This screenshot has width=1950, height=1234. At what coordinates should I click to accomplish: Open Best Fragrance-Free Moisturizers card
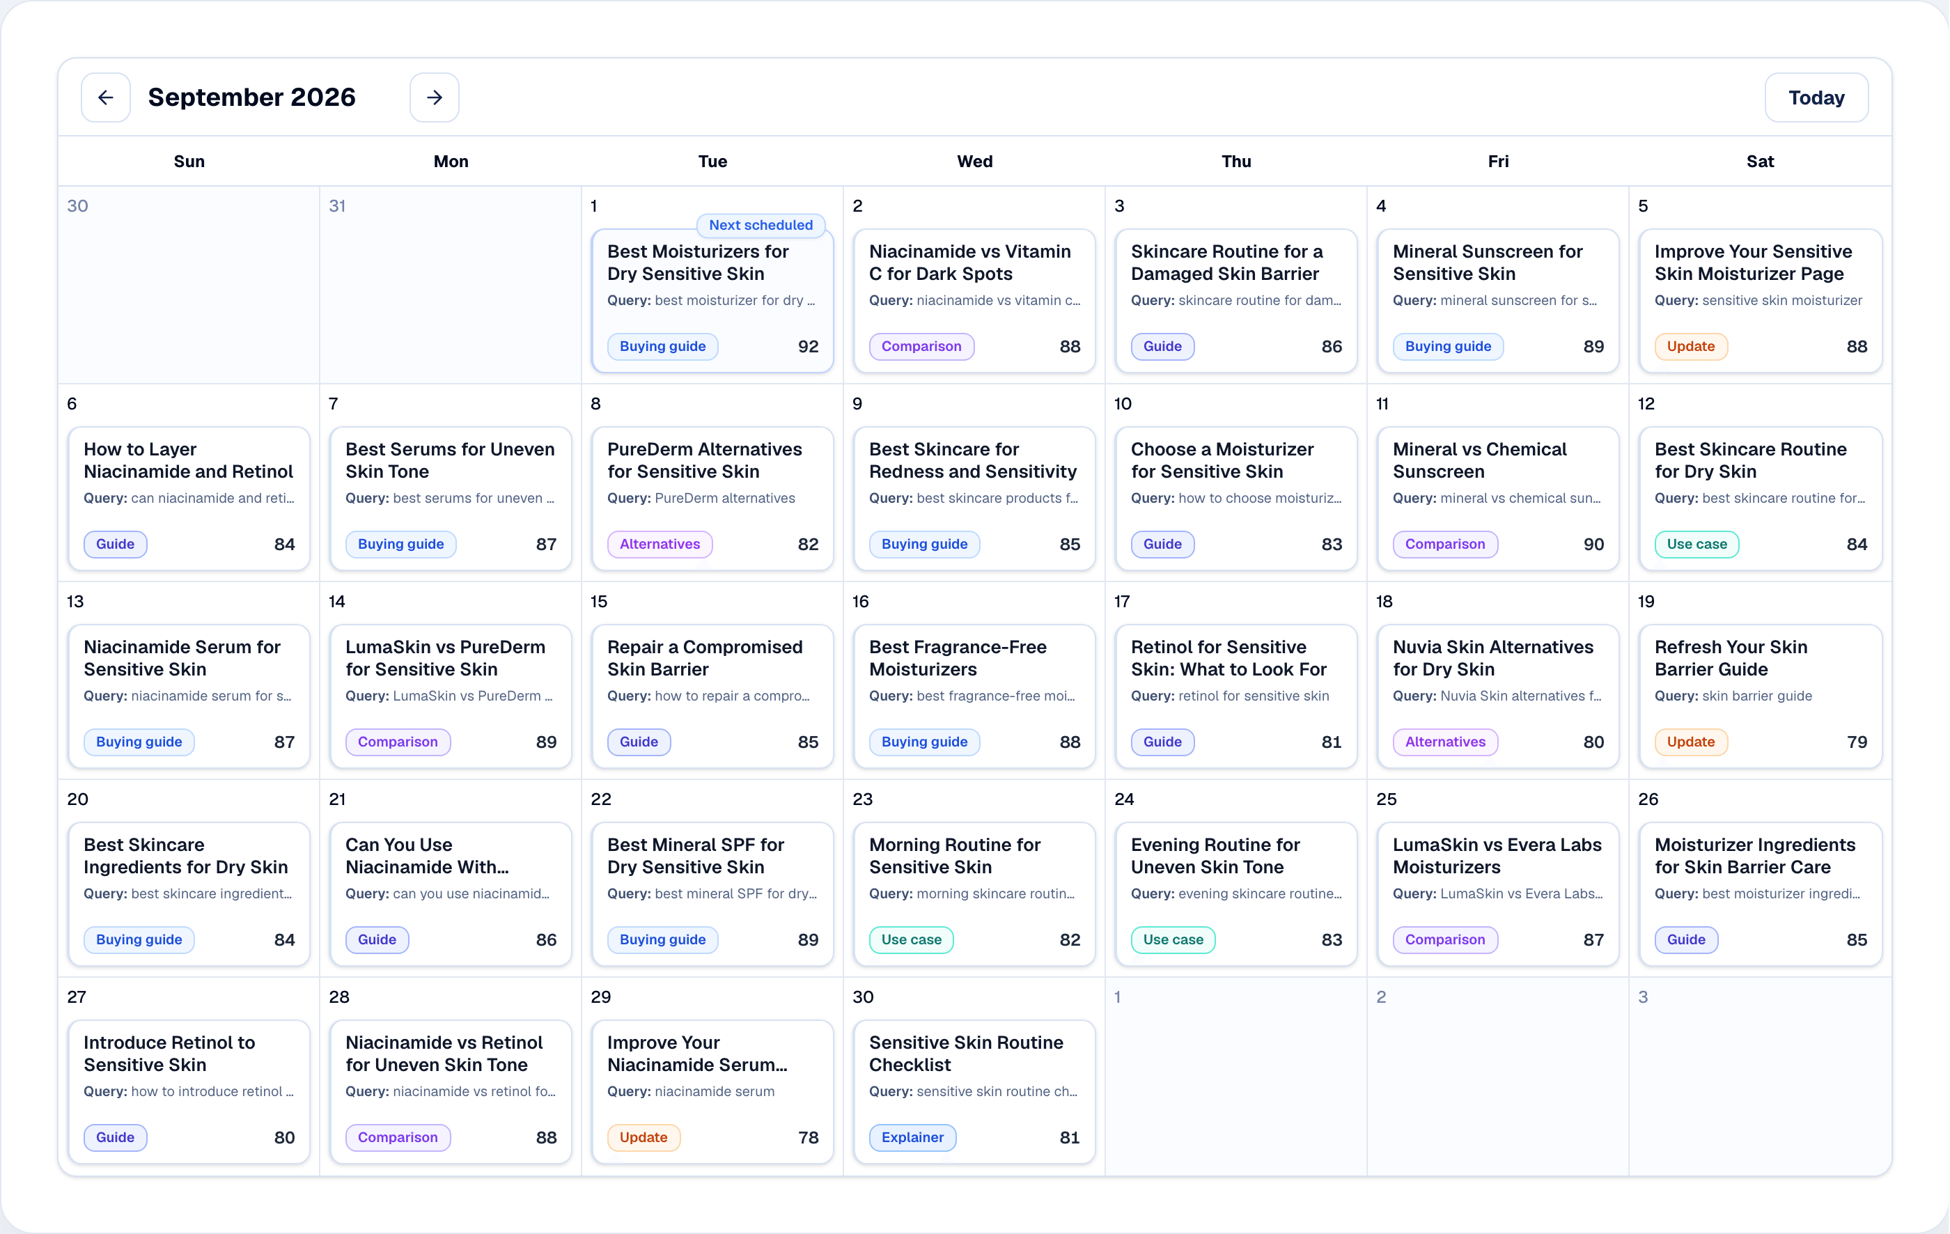(x=974, y=696)
